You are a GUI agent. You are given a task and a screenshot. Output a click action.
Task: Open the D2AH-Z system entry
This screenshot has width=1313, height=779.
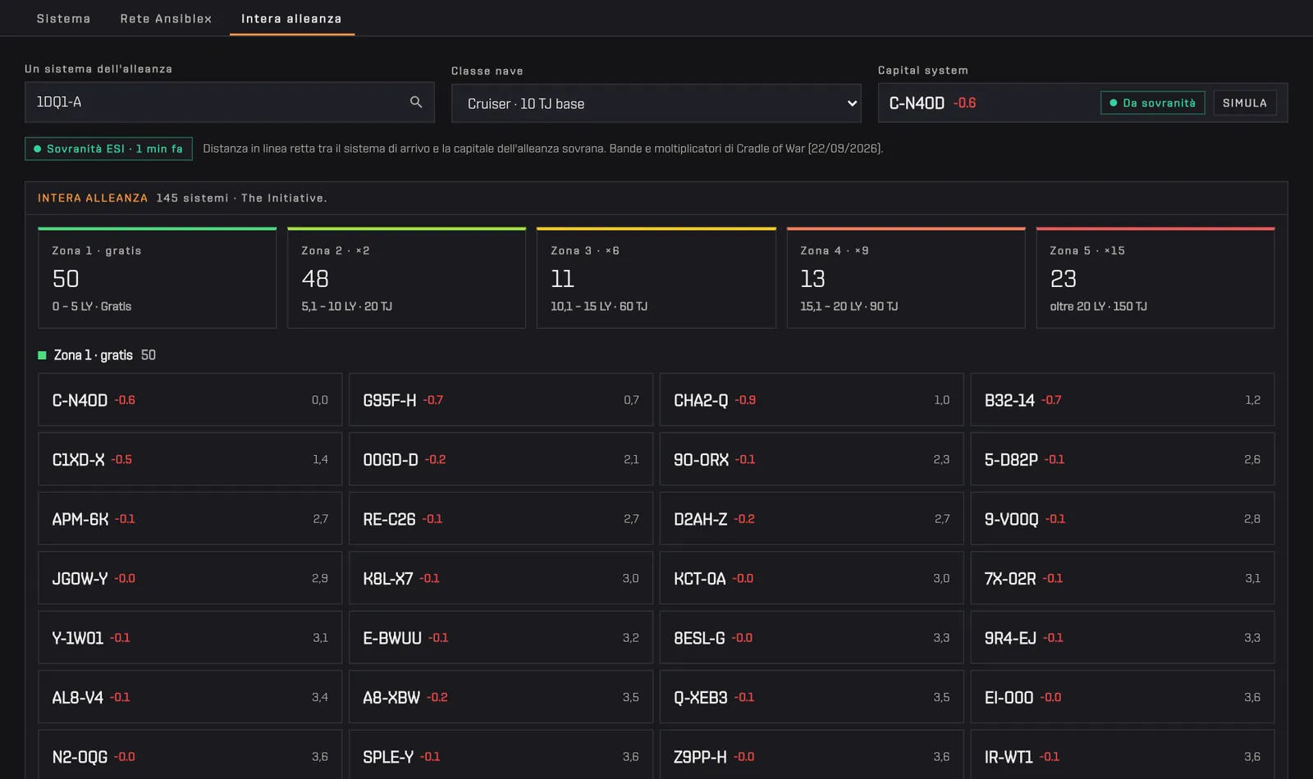point(812,518)
